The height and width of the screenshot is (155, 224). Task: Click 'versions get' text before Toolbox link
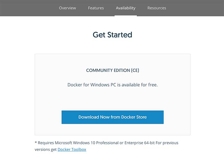(45, 150)
